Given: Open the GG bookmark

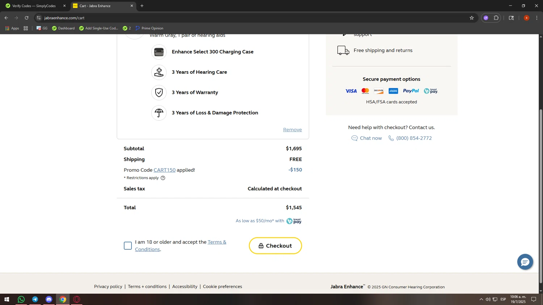Looking at the screenshot, I should pos(42,28).
